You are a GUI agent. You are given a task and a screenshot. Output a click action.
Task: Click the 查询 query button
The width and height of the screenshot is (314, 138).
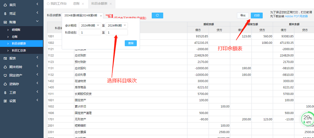[x=130, y=43]
